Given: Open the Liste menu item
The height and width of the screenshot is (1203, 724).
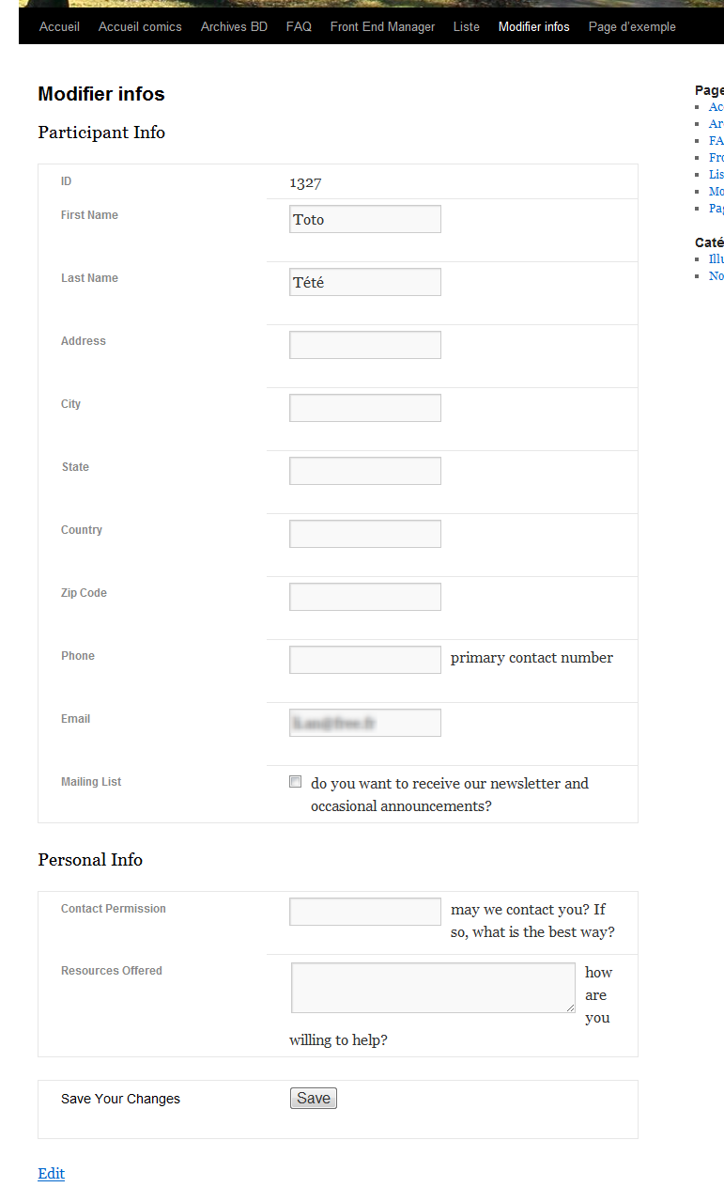Looking at the screenshot, I should point(466,26).
